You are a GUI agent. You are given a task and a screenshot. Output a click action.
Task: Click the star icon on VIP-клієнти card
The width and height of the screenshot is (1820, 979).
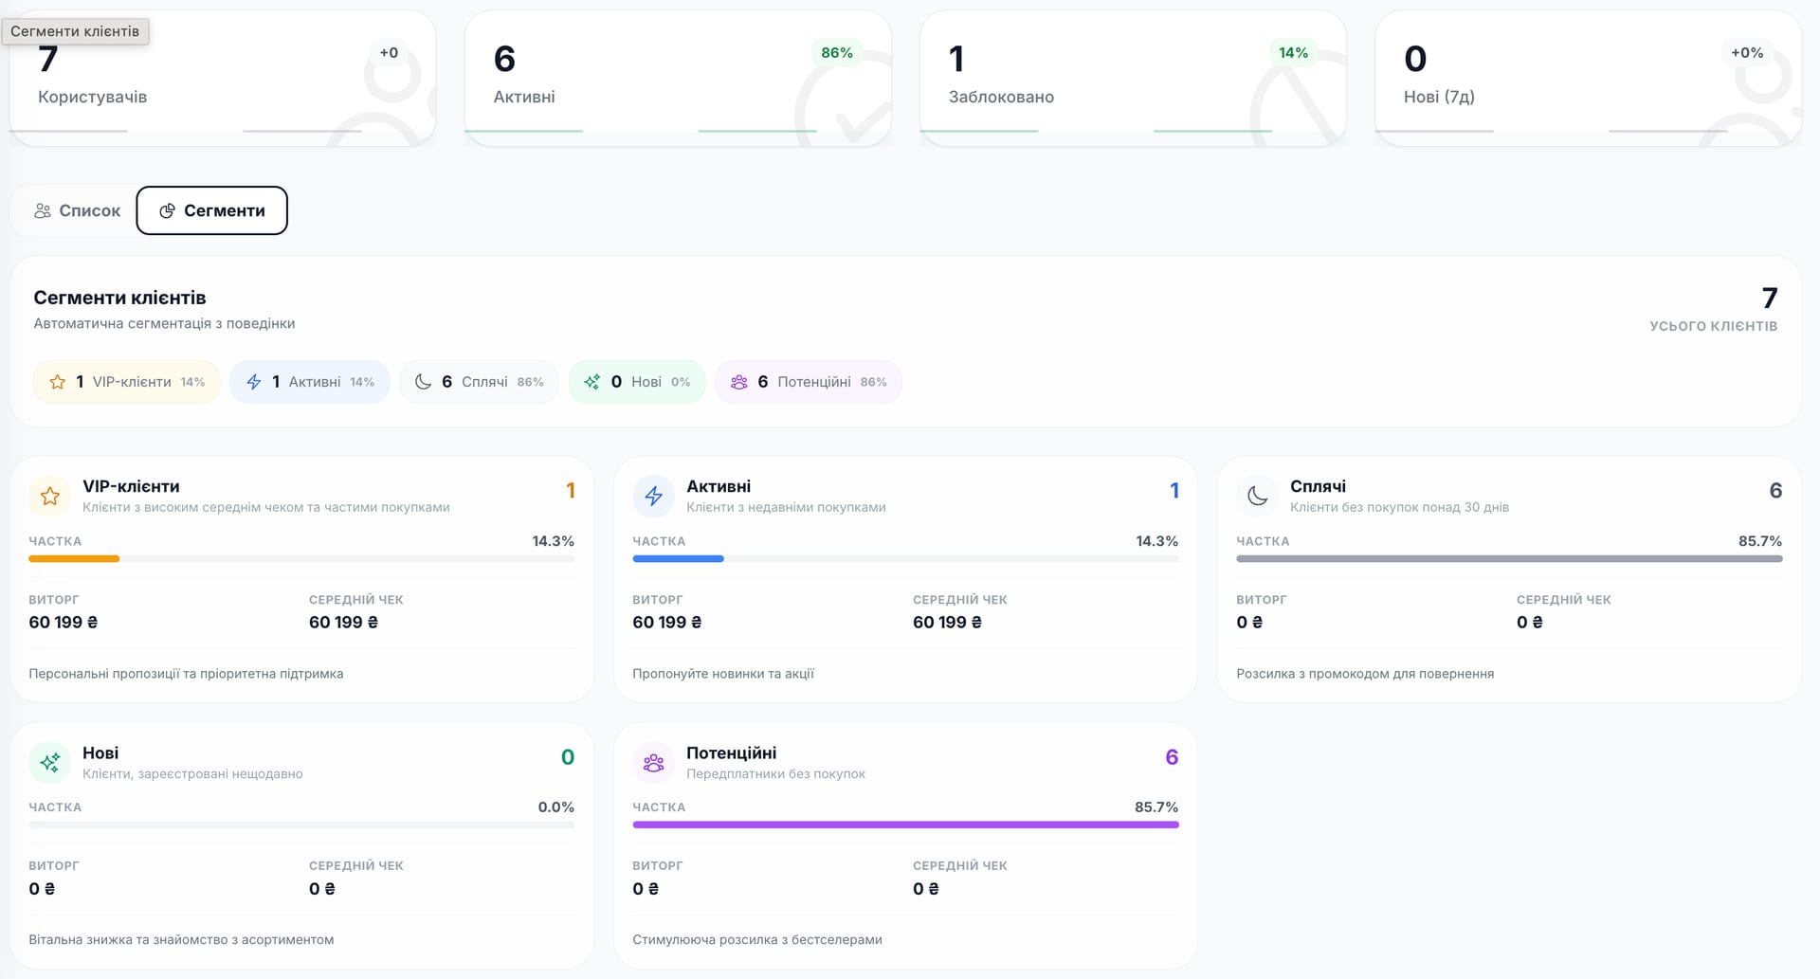(x=50, y=496)
